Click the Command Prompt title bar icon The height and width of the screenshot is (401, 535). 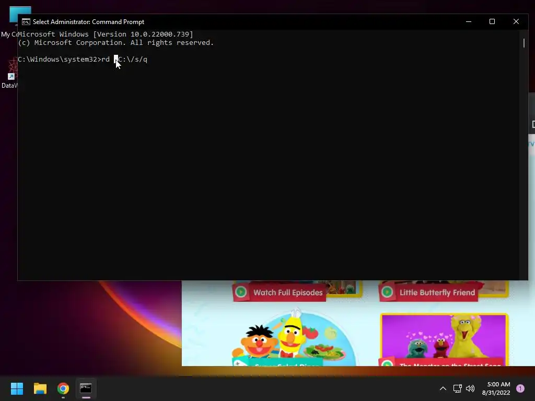tap(26, 22)
